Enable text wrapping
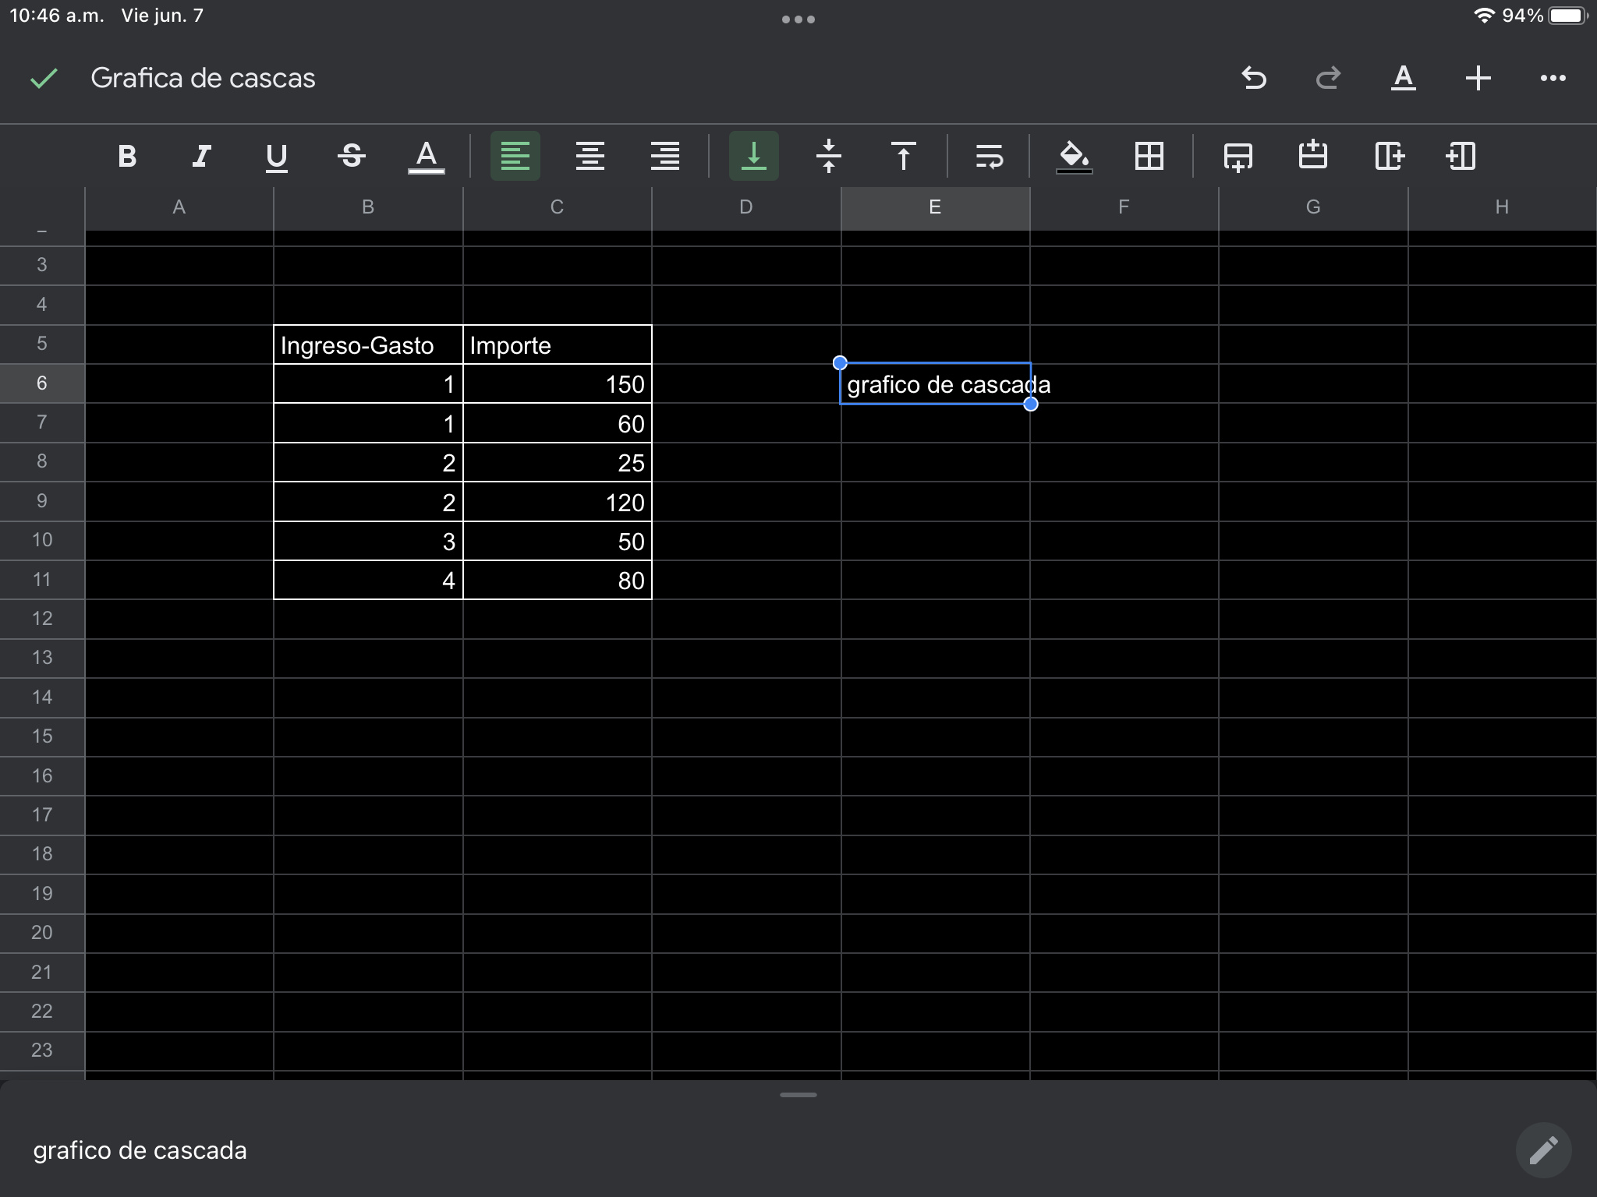 [x=989, y=157]
